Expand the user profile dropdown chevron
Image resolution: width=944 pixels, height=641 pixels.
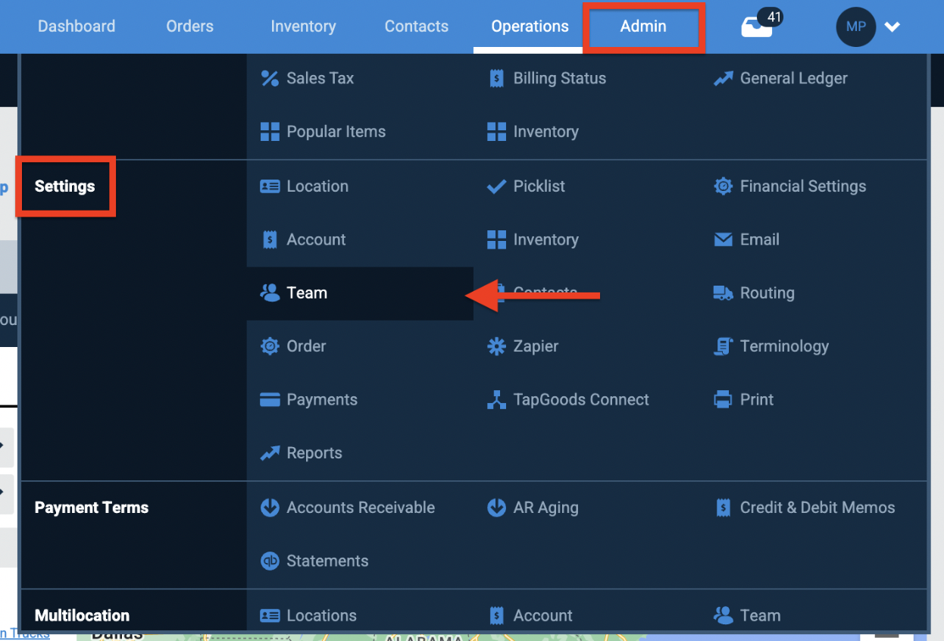[892, 27]
